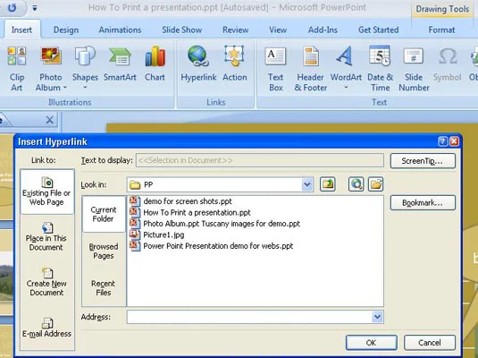This screenshot has height=358, width=478.
Task: Click Cancel in the hyperlink dialog
Action: click(x=430, y=343)
